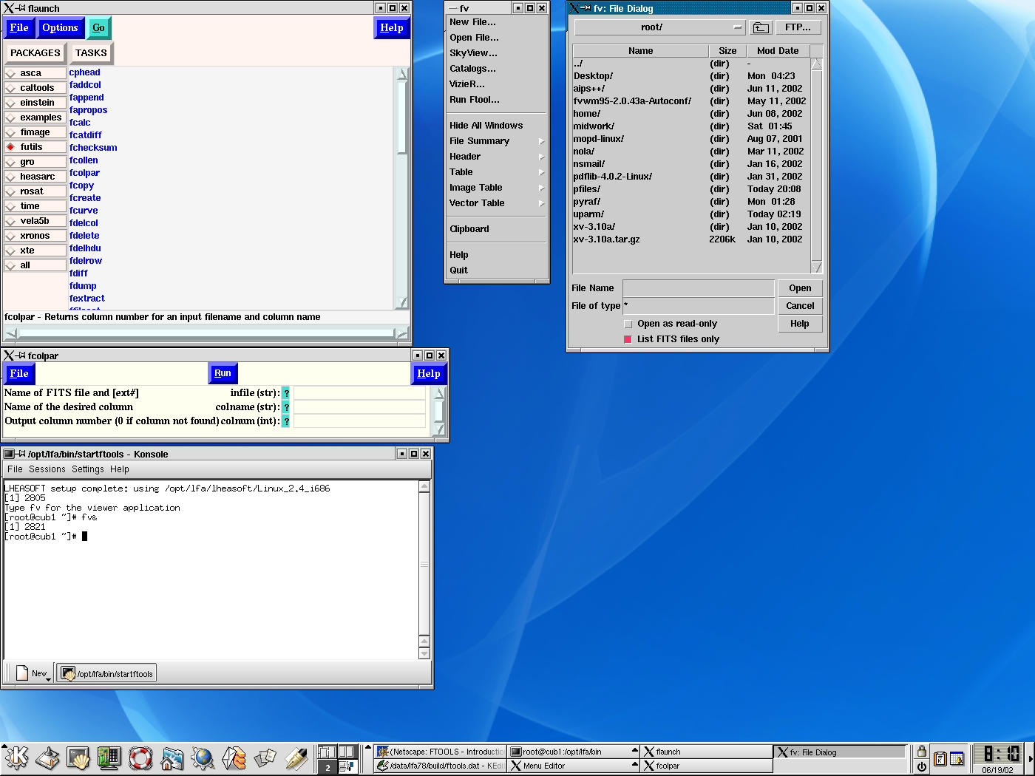Open the Klipper clipboard tray icon
This screenshot has height=776, width=1035.
point(940,758)
